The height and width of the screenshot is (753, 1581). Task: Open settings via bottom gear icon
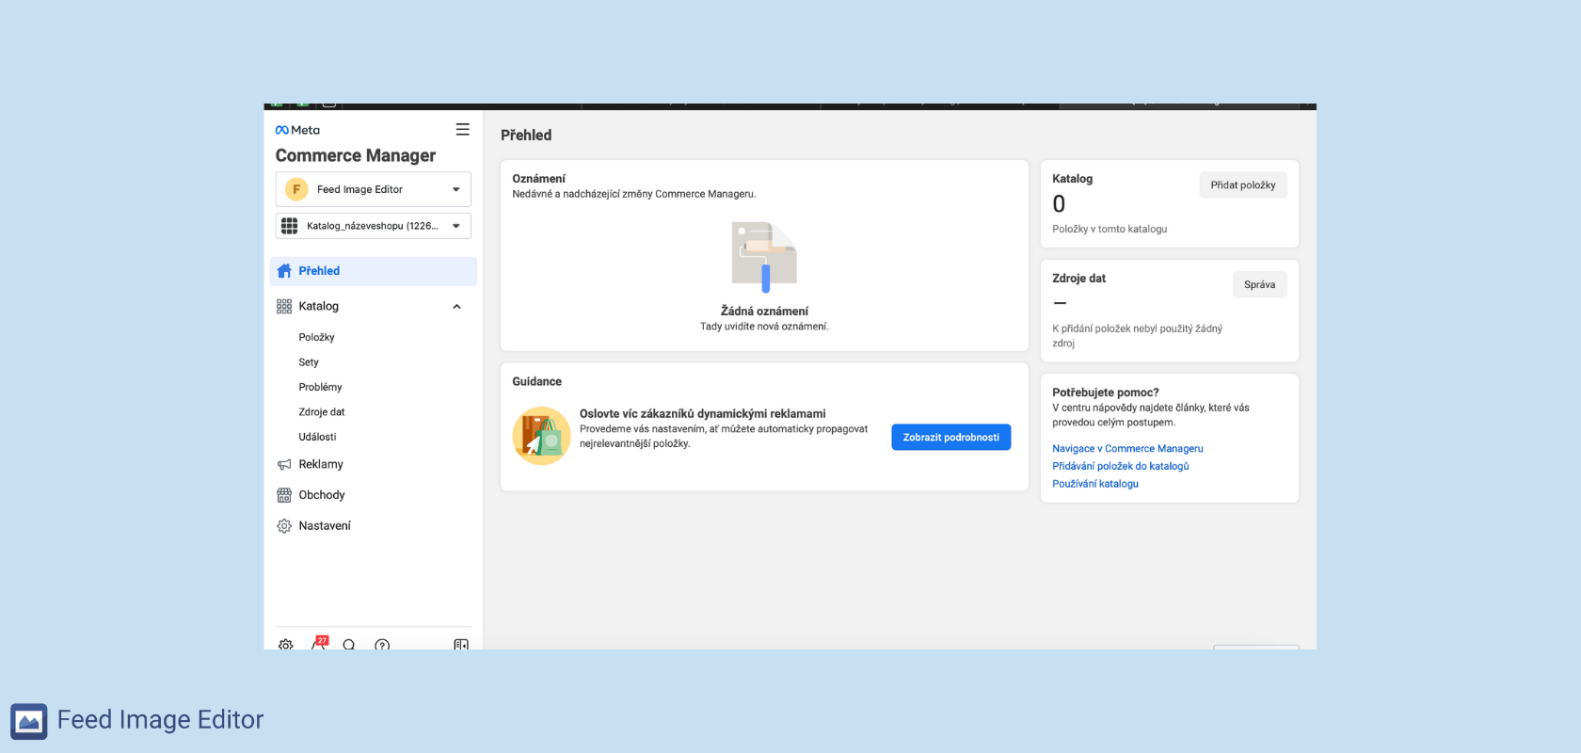(286, 645)
